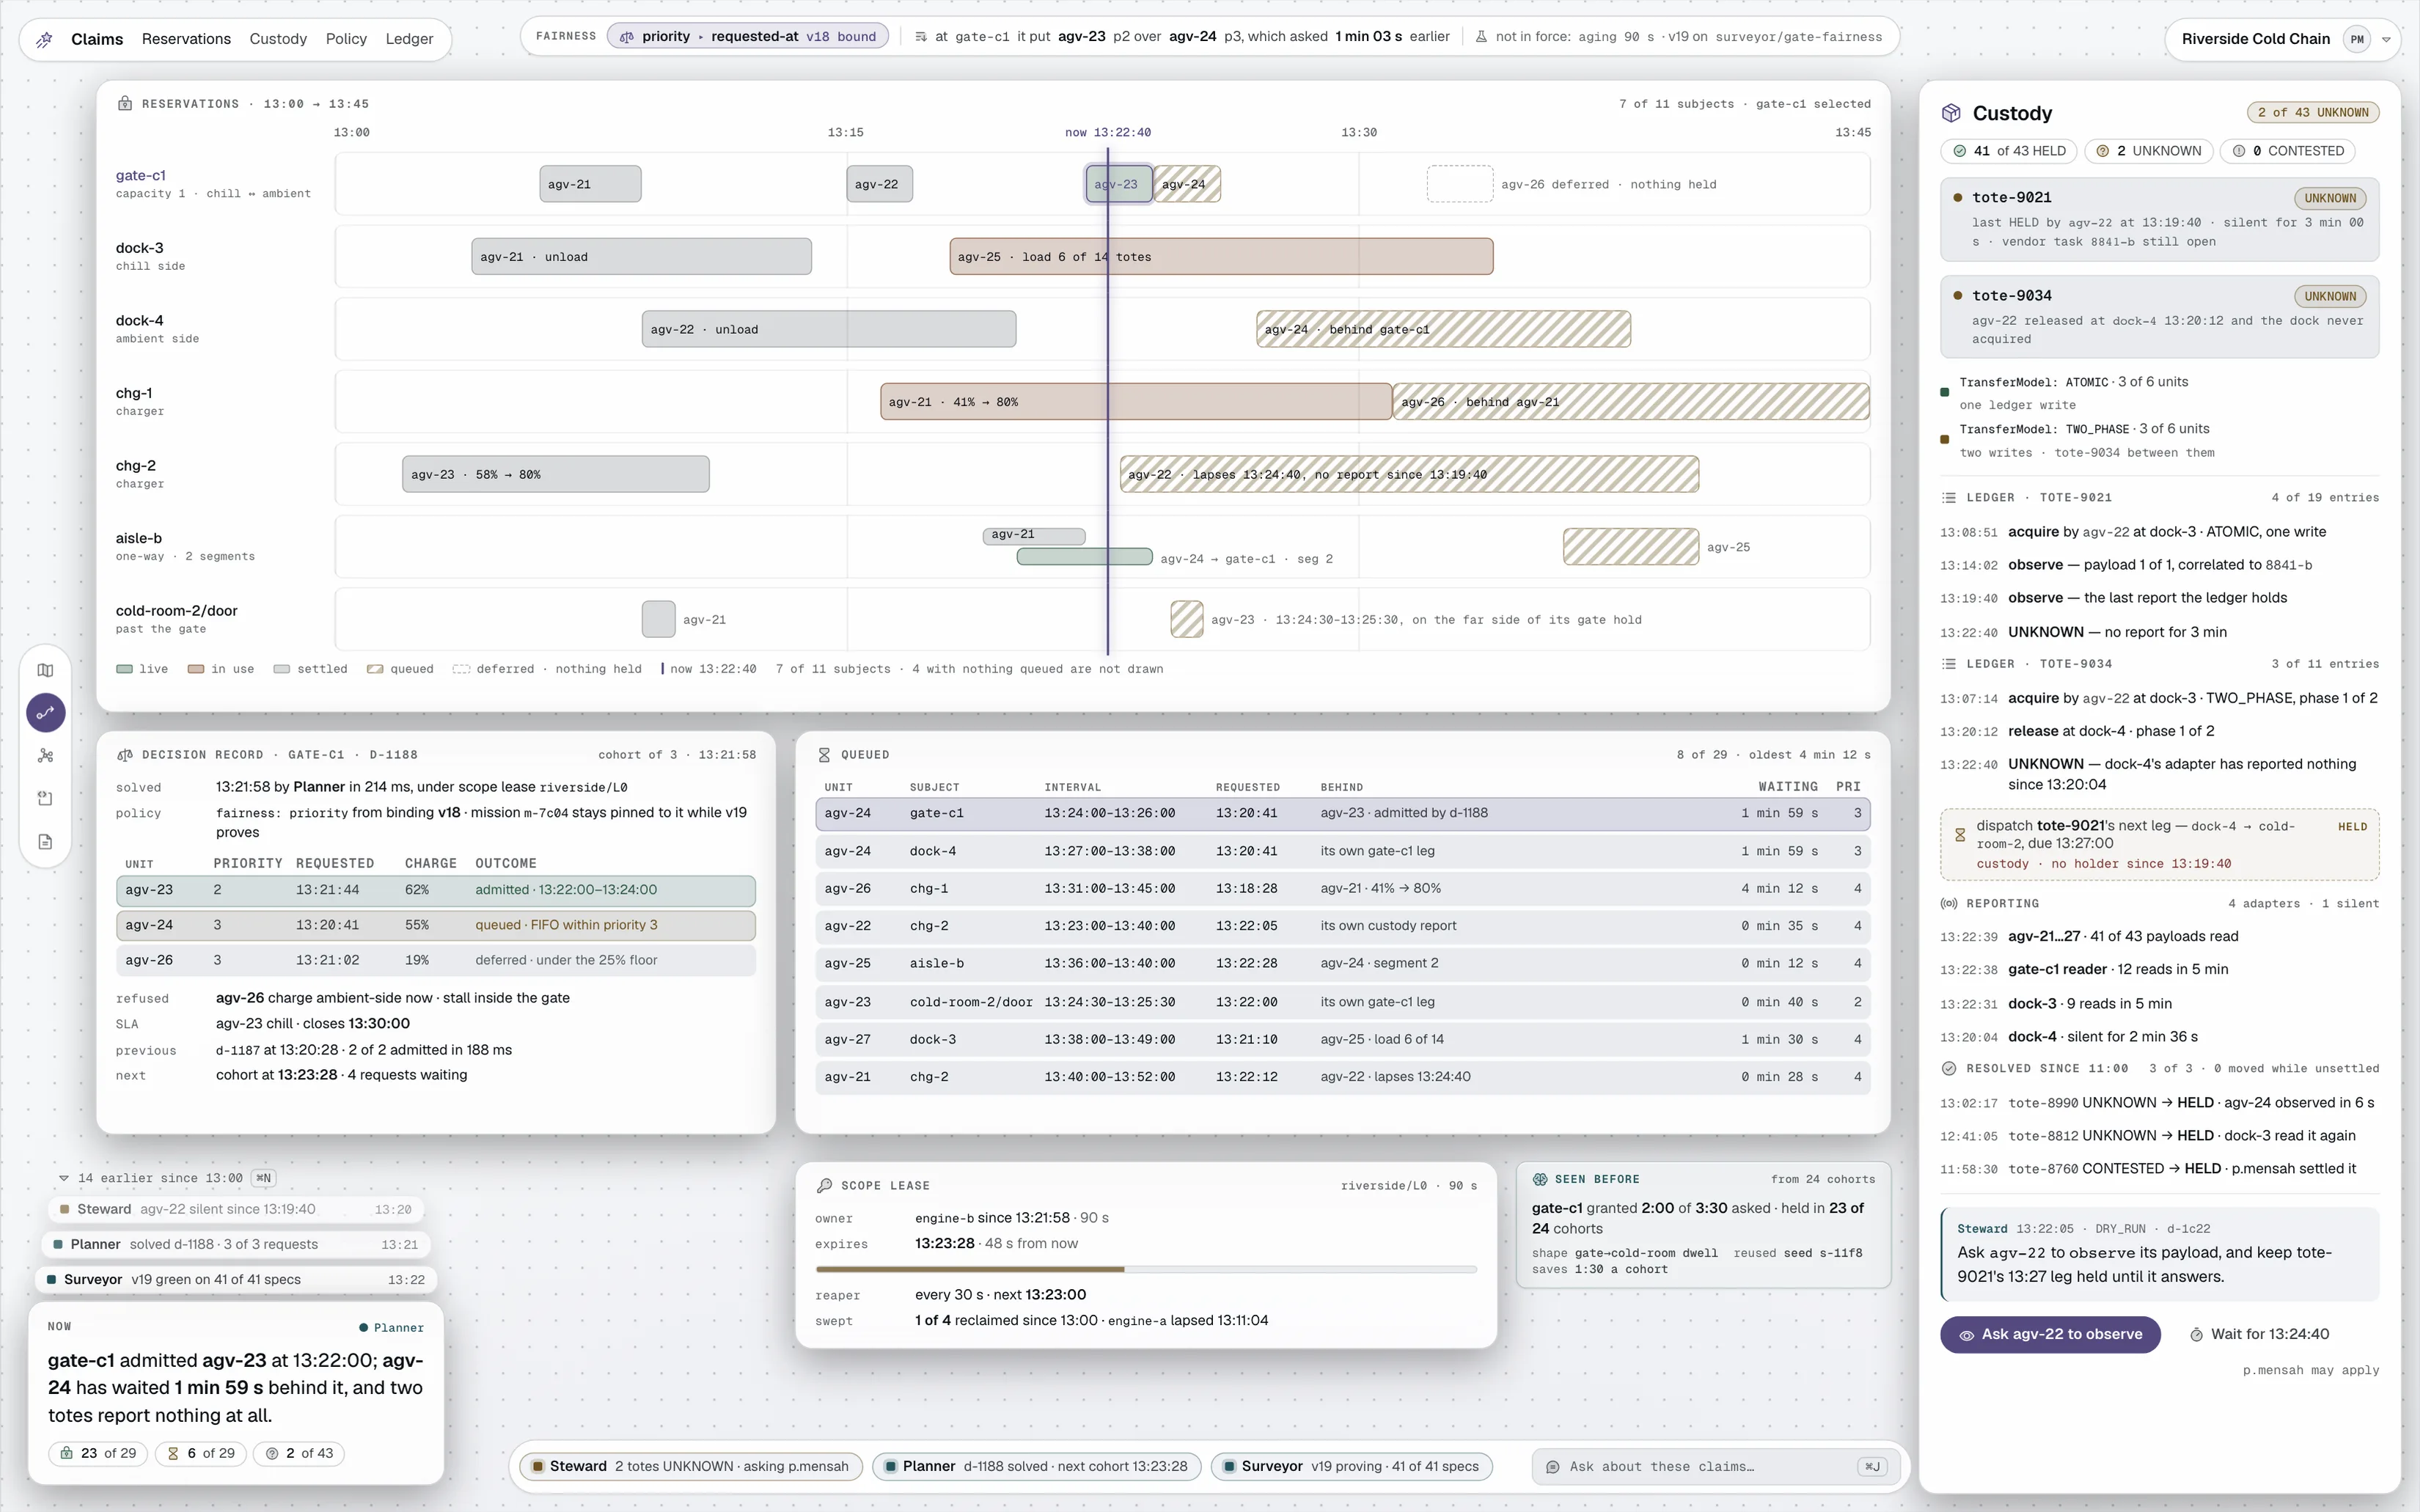Select agv-23 block on gate-c1 timeline
This screenshot has height=1512, width=2420.
tap(1119, 184)
